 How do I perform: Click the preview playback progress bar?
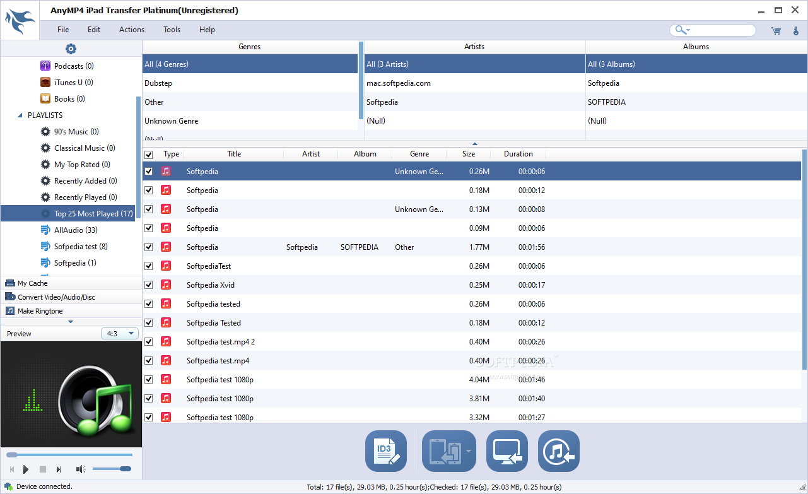[x=69, y=454]
